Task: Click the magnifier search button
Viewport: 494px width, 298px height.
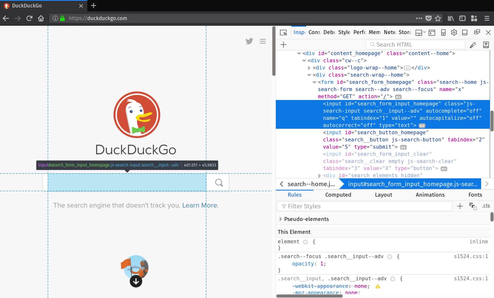Action: (x=219, y=183)
